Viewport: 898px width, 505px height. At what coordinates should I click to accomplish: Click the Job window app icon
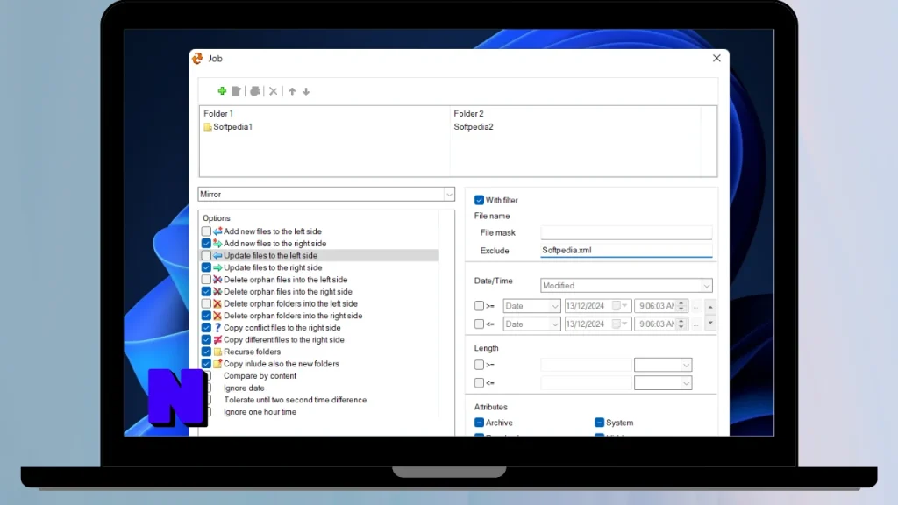(198, 59)
